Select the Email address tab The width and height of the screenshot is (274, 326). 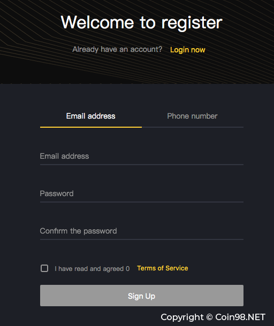[x=91, y=116]
